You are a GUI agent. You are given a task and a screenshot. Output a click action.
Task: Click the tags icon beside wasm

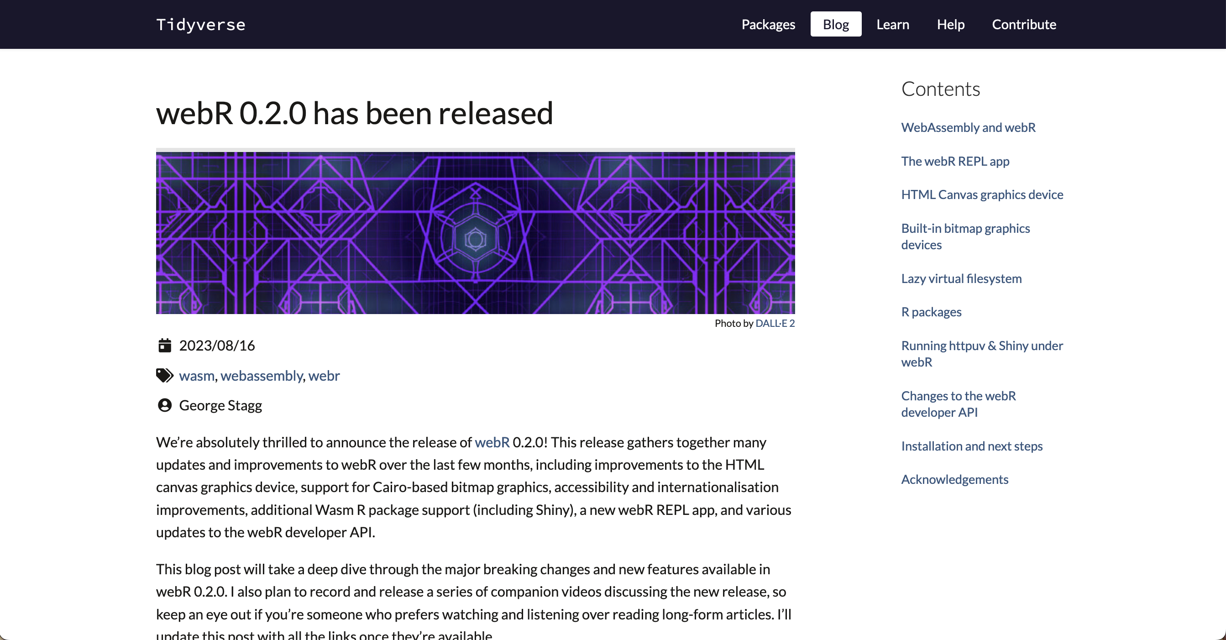(x=164, y=375)
